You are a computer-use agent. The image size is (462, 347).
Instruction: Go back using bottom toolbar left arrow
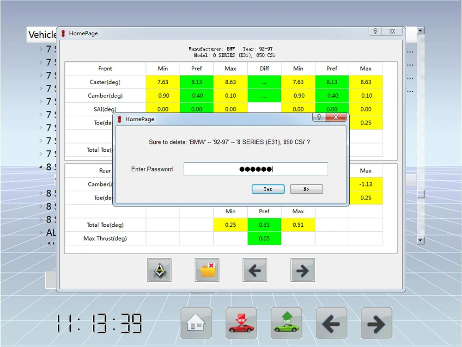[331, 323]
